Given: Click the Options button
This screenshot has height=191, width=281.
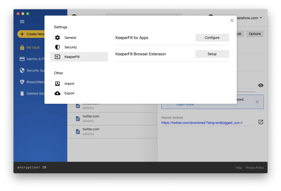Looking at the screenshot, I should 255,34.
